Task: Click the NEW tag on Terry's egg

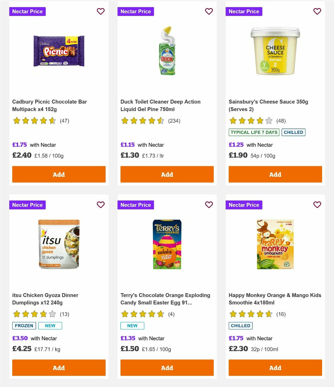Action: [132, 325]
